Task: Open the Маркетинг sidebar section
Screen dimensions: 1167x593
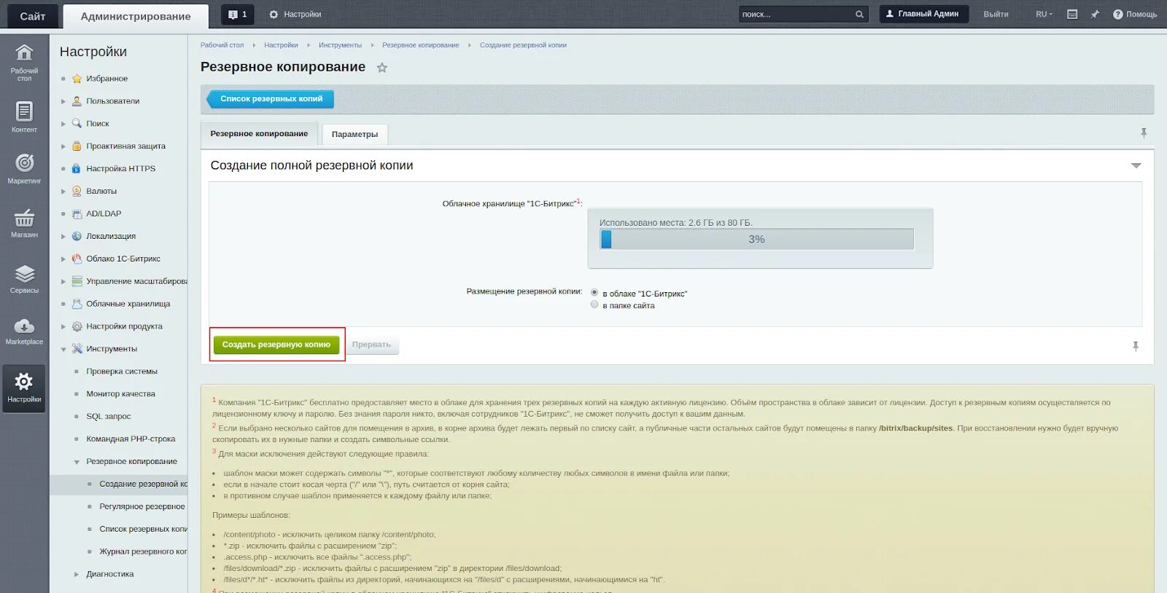Action: point(24,168)
